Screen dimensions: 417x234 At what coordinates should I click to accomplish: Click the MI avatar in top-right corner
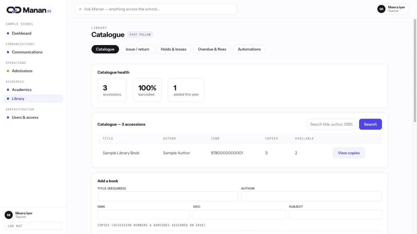coord(381,9)
